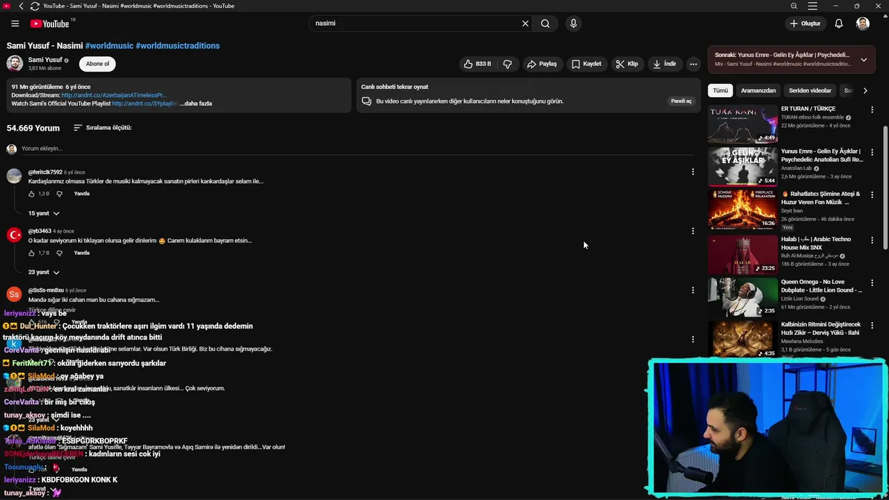The image size is (889, 500).
Task: Open options for Queen Omega video
Action: pyautogui.click(x=872, y=283)
